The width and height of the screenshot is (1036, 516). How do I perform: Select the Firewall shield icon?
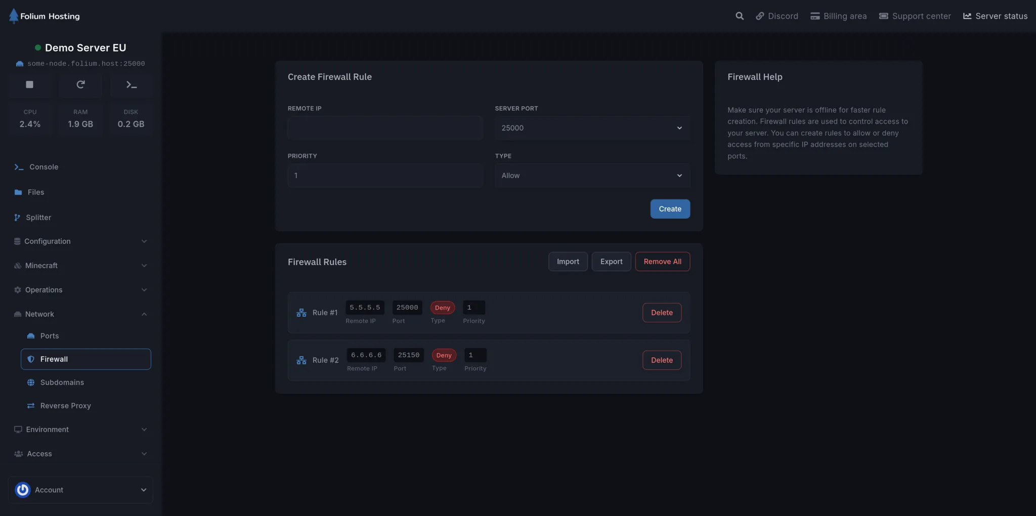point(31,359)
